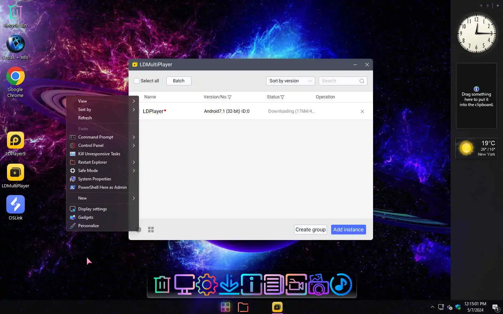Screen dimensions: 503x314
Task: Select PowerShell Here as Admin
Action: [102, 187]
